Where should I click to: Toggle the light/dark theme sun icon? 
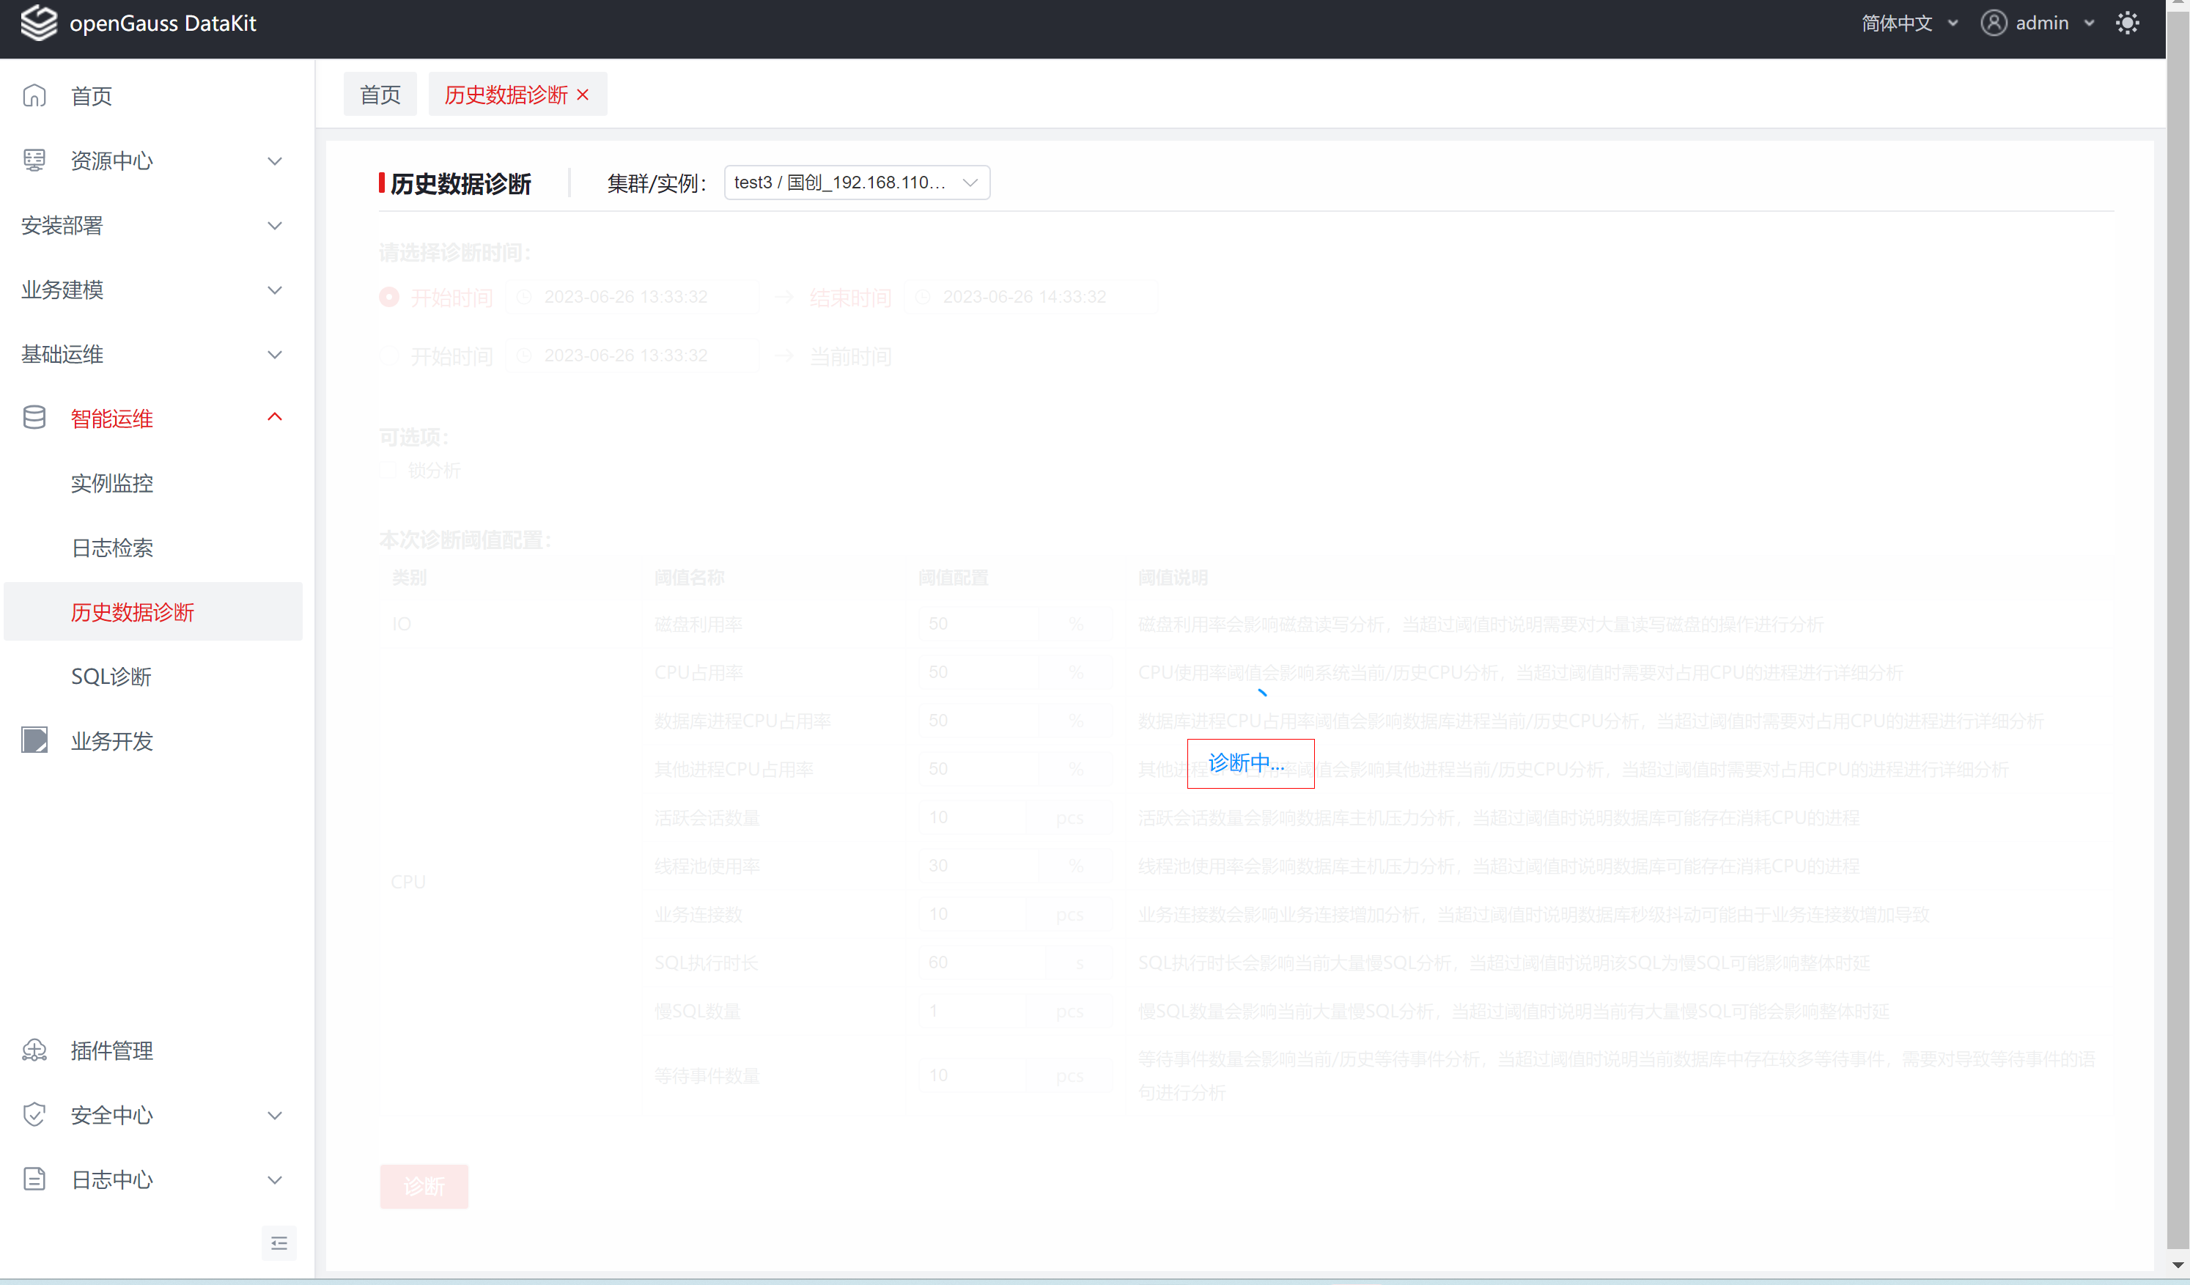tap(2126, 23)
